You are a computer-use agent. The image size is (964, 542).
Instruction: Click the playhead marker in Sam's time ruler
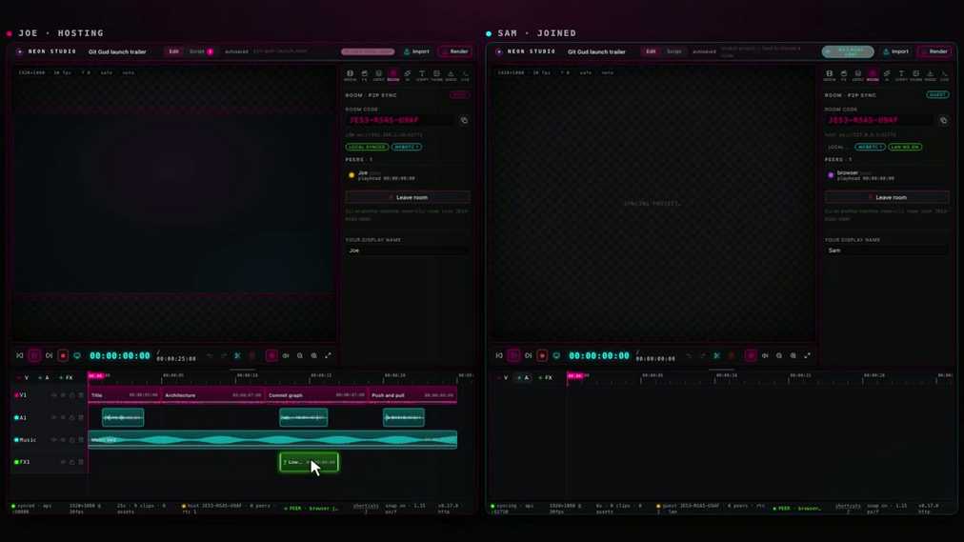pos(574,375)
